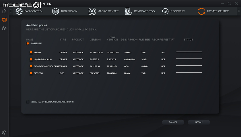Uncheck the SerialIO driver checkbox
This screenshot has width=241, height=137.
pos(31,52)
